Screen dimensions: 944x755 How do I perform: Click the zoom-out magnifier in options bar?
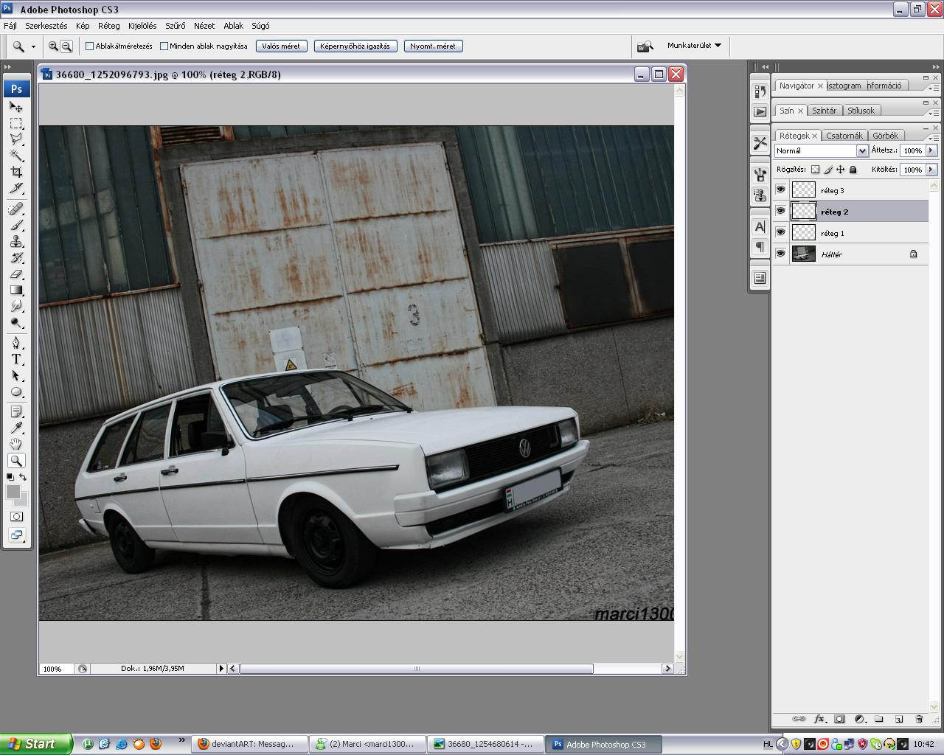[x=66, y=46]
